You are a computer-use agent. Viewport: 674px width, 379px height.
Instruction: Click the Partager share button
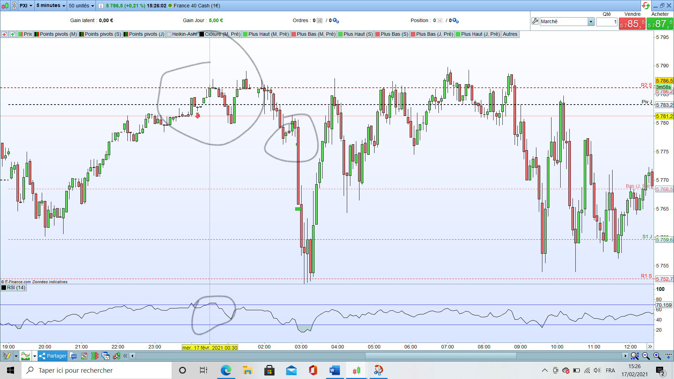coord(53,356)
